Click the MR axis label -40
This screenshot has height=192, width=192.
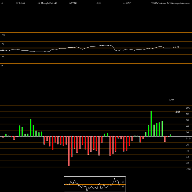(187, 151)
